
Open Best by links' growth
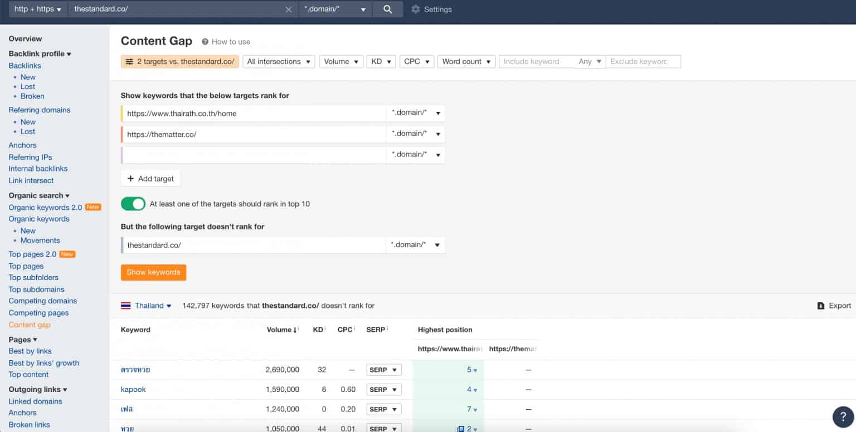[44, 363]
